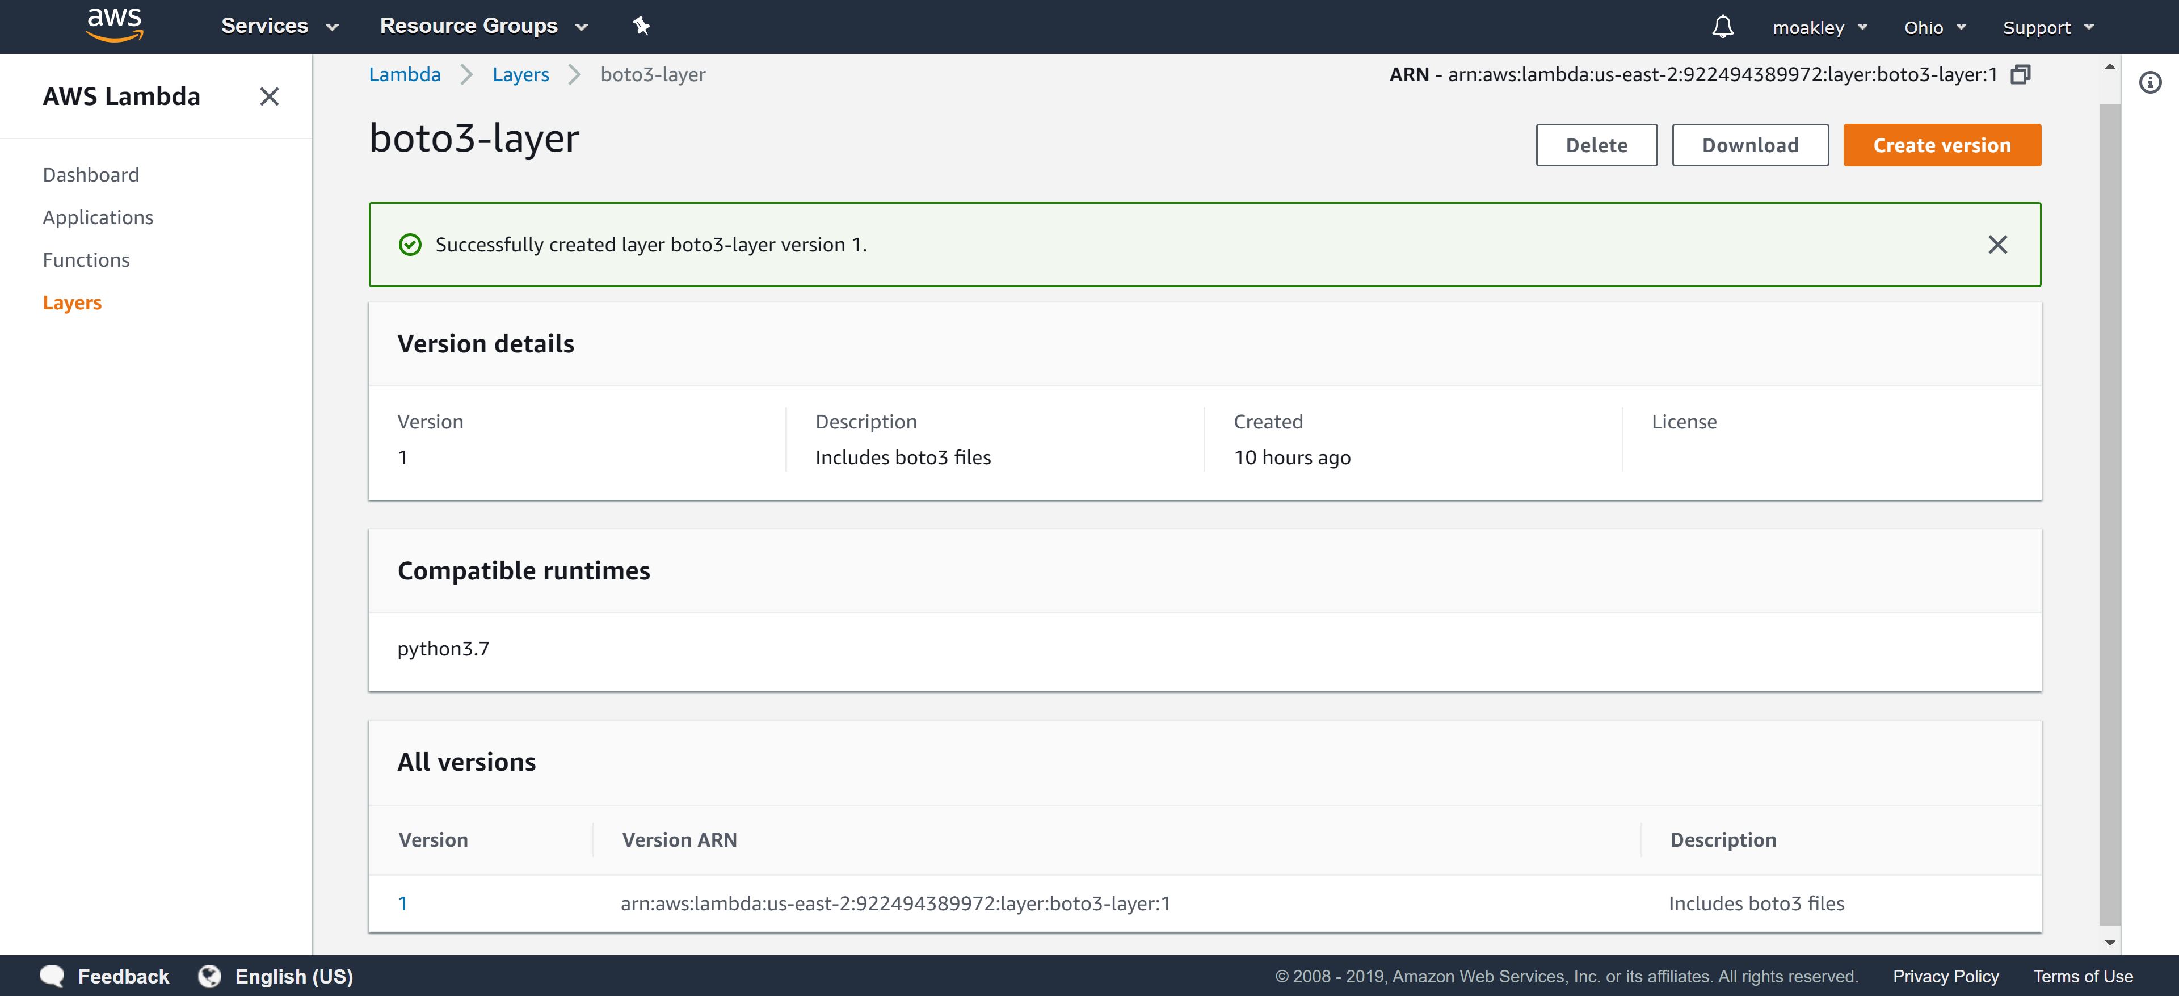Open the moakley account dropdown
This screenshot has width=2179, height=996.
tap(1819, 28)
